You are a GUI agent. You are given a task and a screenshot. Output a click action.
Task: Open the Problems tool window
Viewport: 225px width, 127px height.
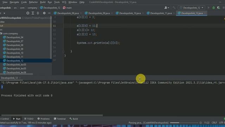point(44,119)
